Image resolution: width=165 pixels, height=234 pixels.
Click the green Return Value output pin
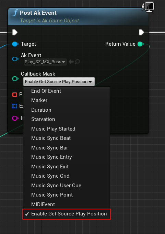pos(141,44)
